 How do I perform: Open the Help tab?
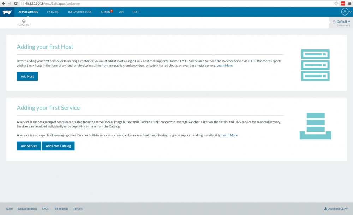coord(136,12)
